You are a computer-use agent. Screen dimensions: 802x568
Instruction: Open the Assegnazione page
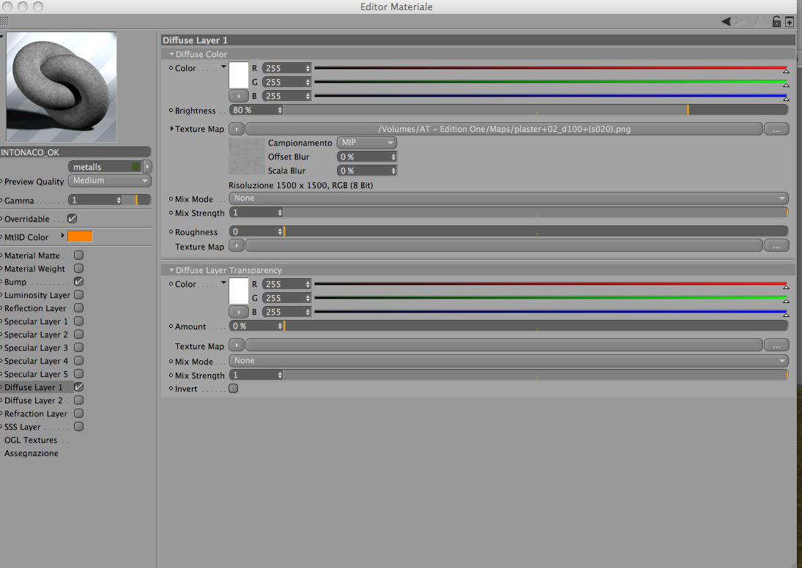point(31,453)
